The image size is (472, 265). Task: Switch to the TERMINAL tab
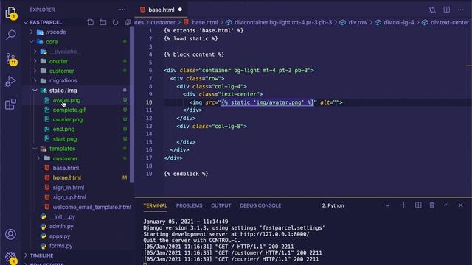155,205
